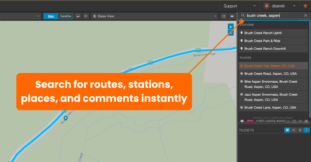Viewport: 311px width, 162px height.
Task: Switch to Satellite map view
Action: coord(66,16)
